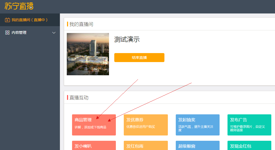Open the 发红包雨 card

tap(146, 146)
